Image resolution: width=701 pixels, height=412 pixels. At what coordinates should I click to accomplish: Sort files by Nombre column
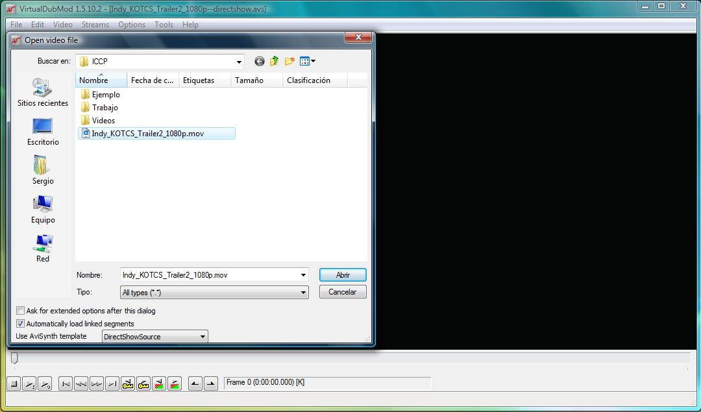[x=101, y=80]
